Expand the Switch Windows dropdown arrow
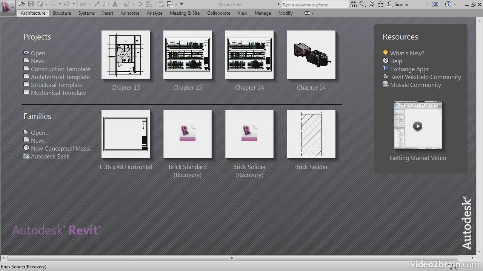 176,4
